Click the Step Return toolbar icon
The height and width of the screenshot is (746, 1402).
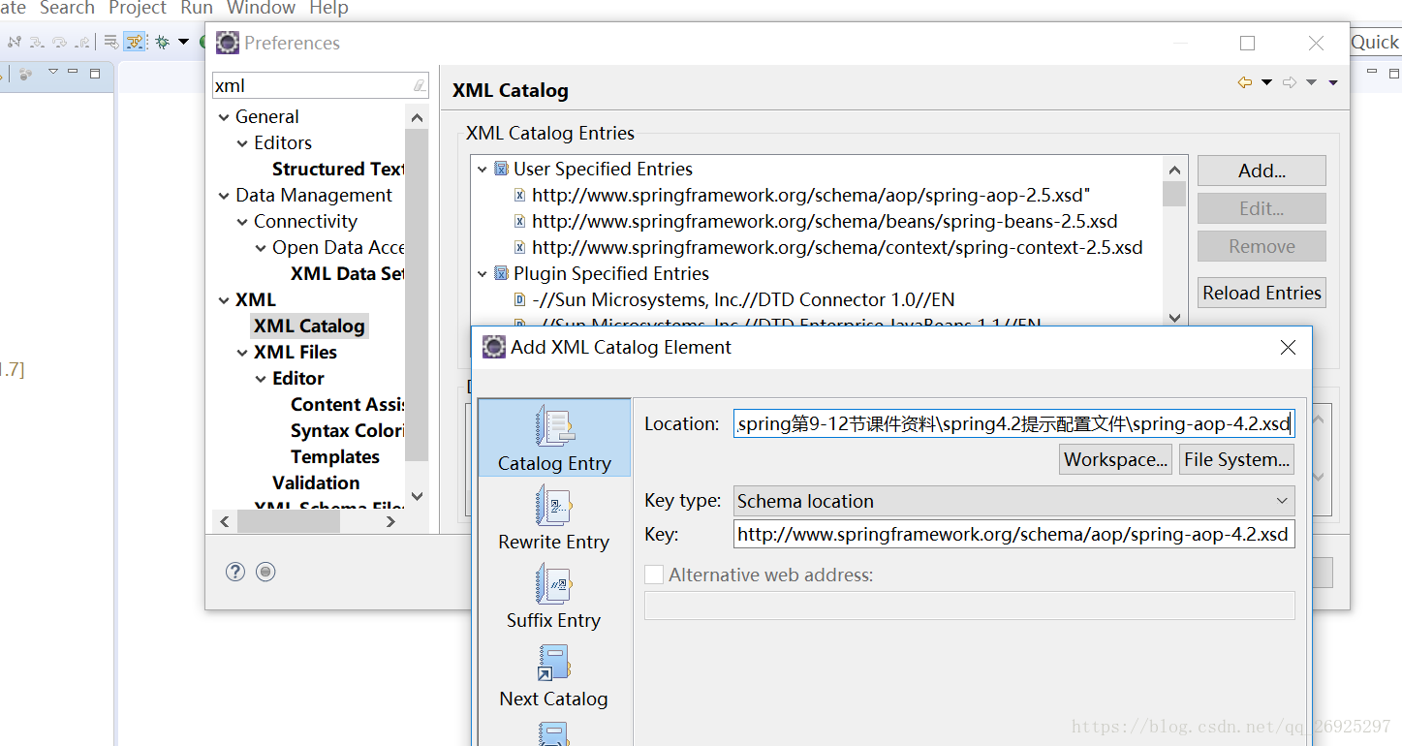pos(82,43)
